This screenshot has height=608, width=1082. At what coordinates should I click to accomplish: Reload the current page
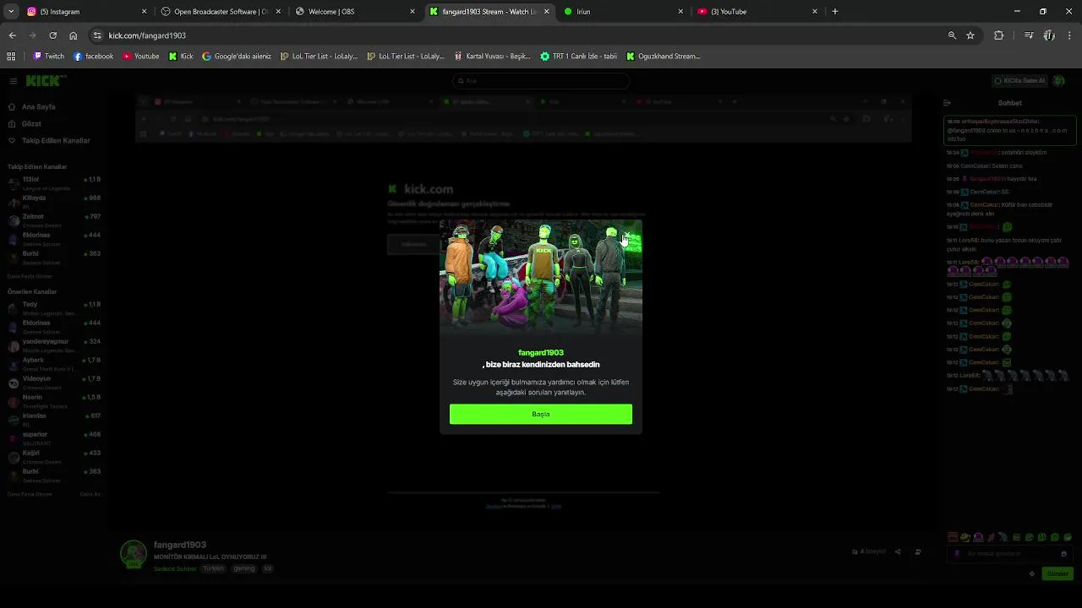click(x=53, y=35)
